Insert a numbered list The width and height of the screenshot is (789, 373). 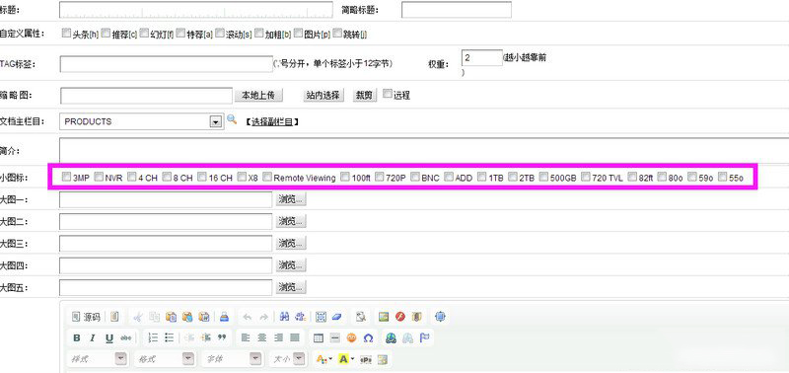(153, 337)
